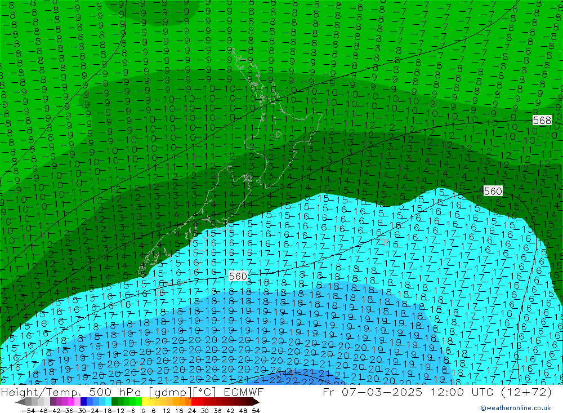This screenshot has height=413, width=563.
Task: Click the '[gdmp]' unit label
Action: 170,392
